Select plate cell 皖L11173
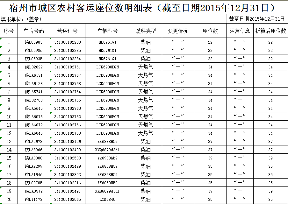This screenshot has height=204, width=288. click(x=34, y=199)
